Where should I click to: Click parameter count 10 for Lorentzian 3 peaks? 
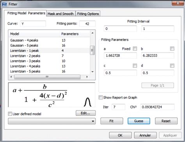point(64,61)
